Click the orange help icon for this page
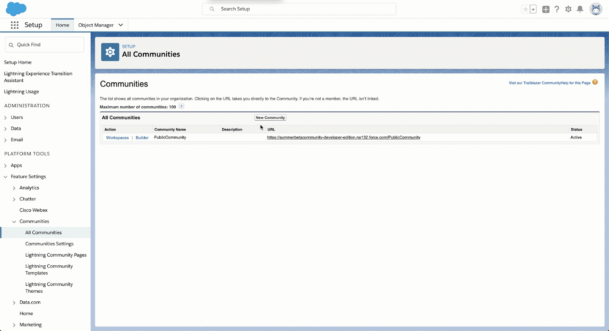 click(x=595, y=82)
